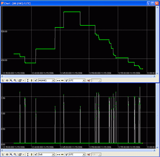Compress vertical scale in the SoG toolbar
Viewport: 160px width, 157px height.
(32, 155)
